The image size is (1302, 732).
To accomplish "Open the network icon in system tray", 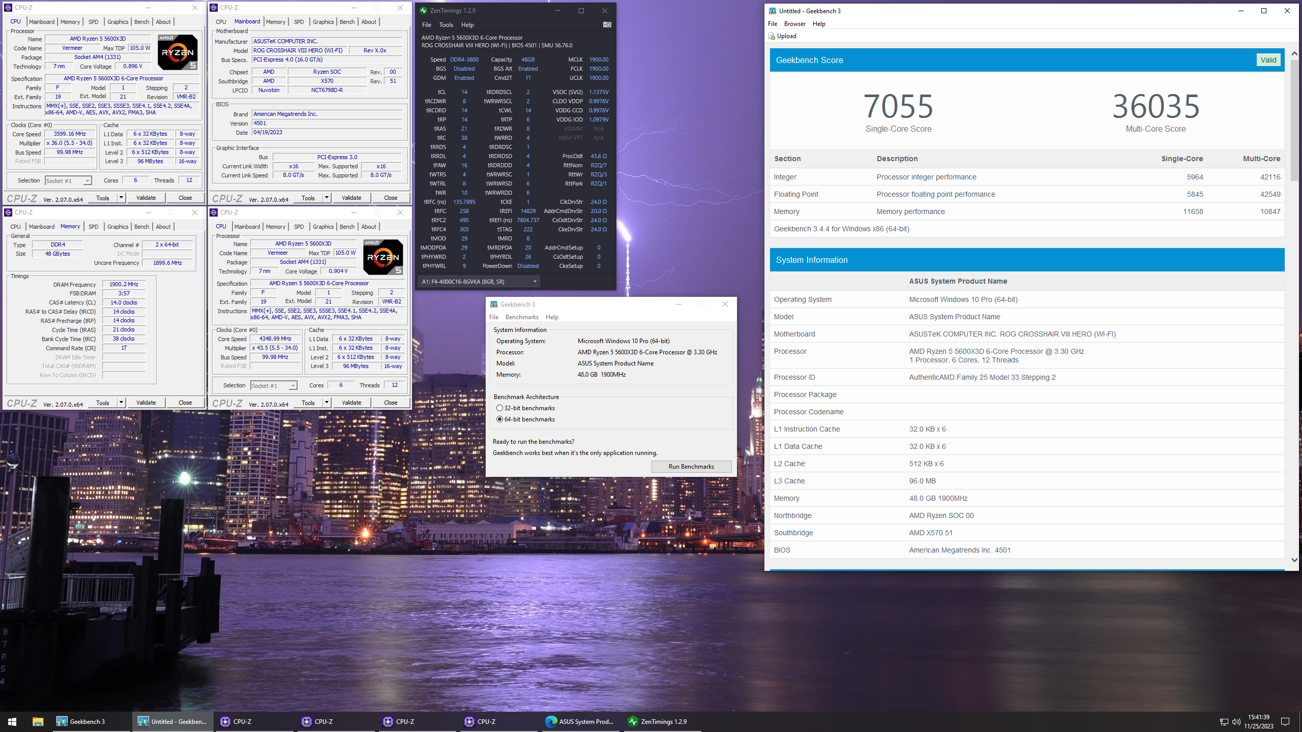I will (1224, 722).
